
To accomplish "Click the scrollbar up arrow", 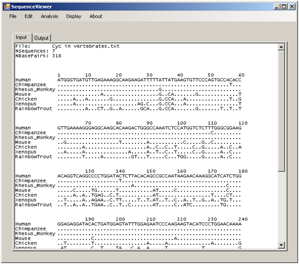I will [281, 47].
